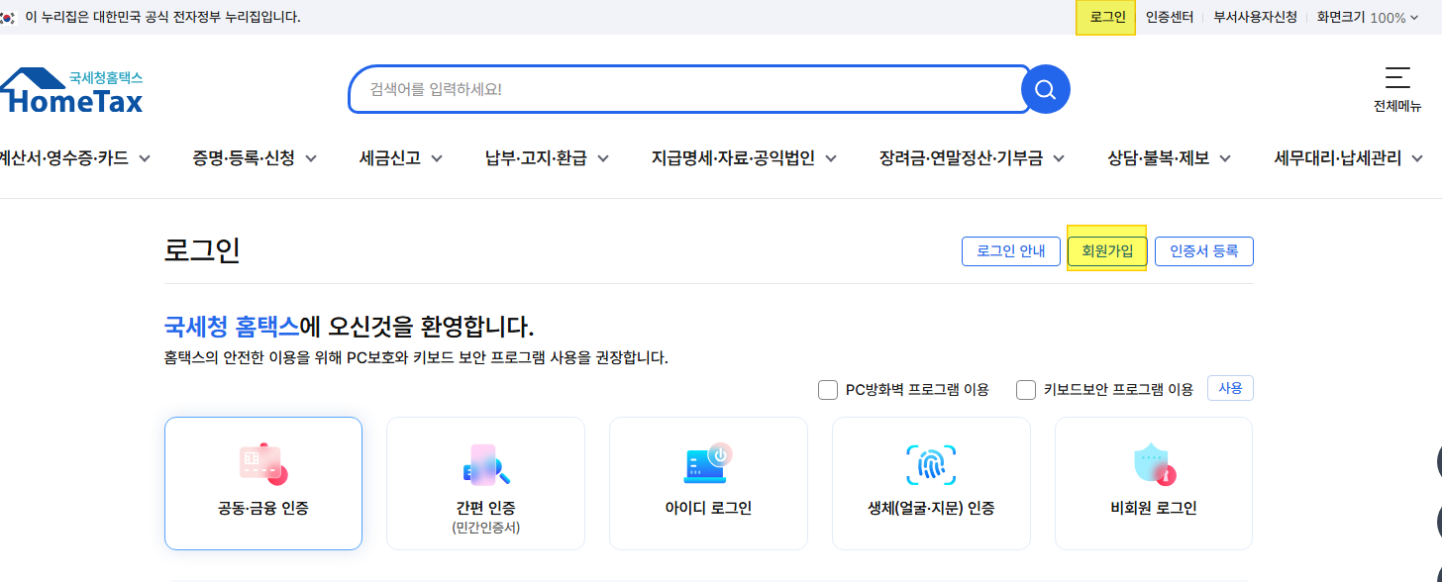Open the 화면크기 100% dropdown
Viewport: 1442px width, 582px height.
pyautogui.click(x=1368, y=17)
